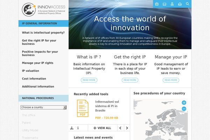Click Read More under What is IP ?
This screenshot has height=140, width=210.
coord(89,80)
